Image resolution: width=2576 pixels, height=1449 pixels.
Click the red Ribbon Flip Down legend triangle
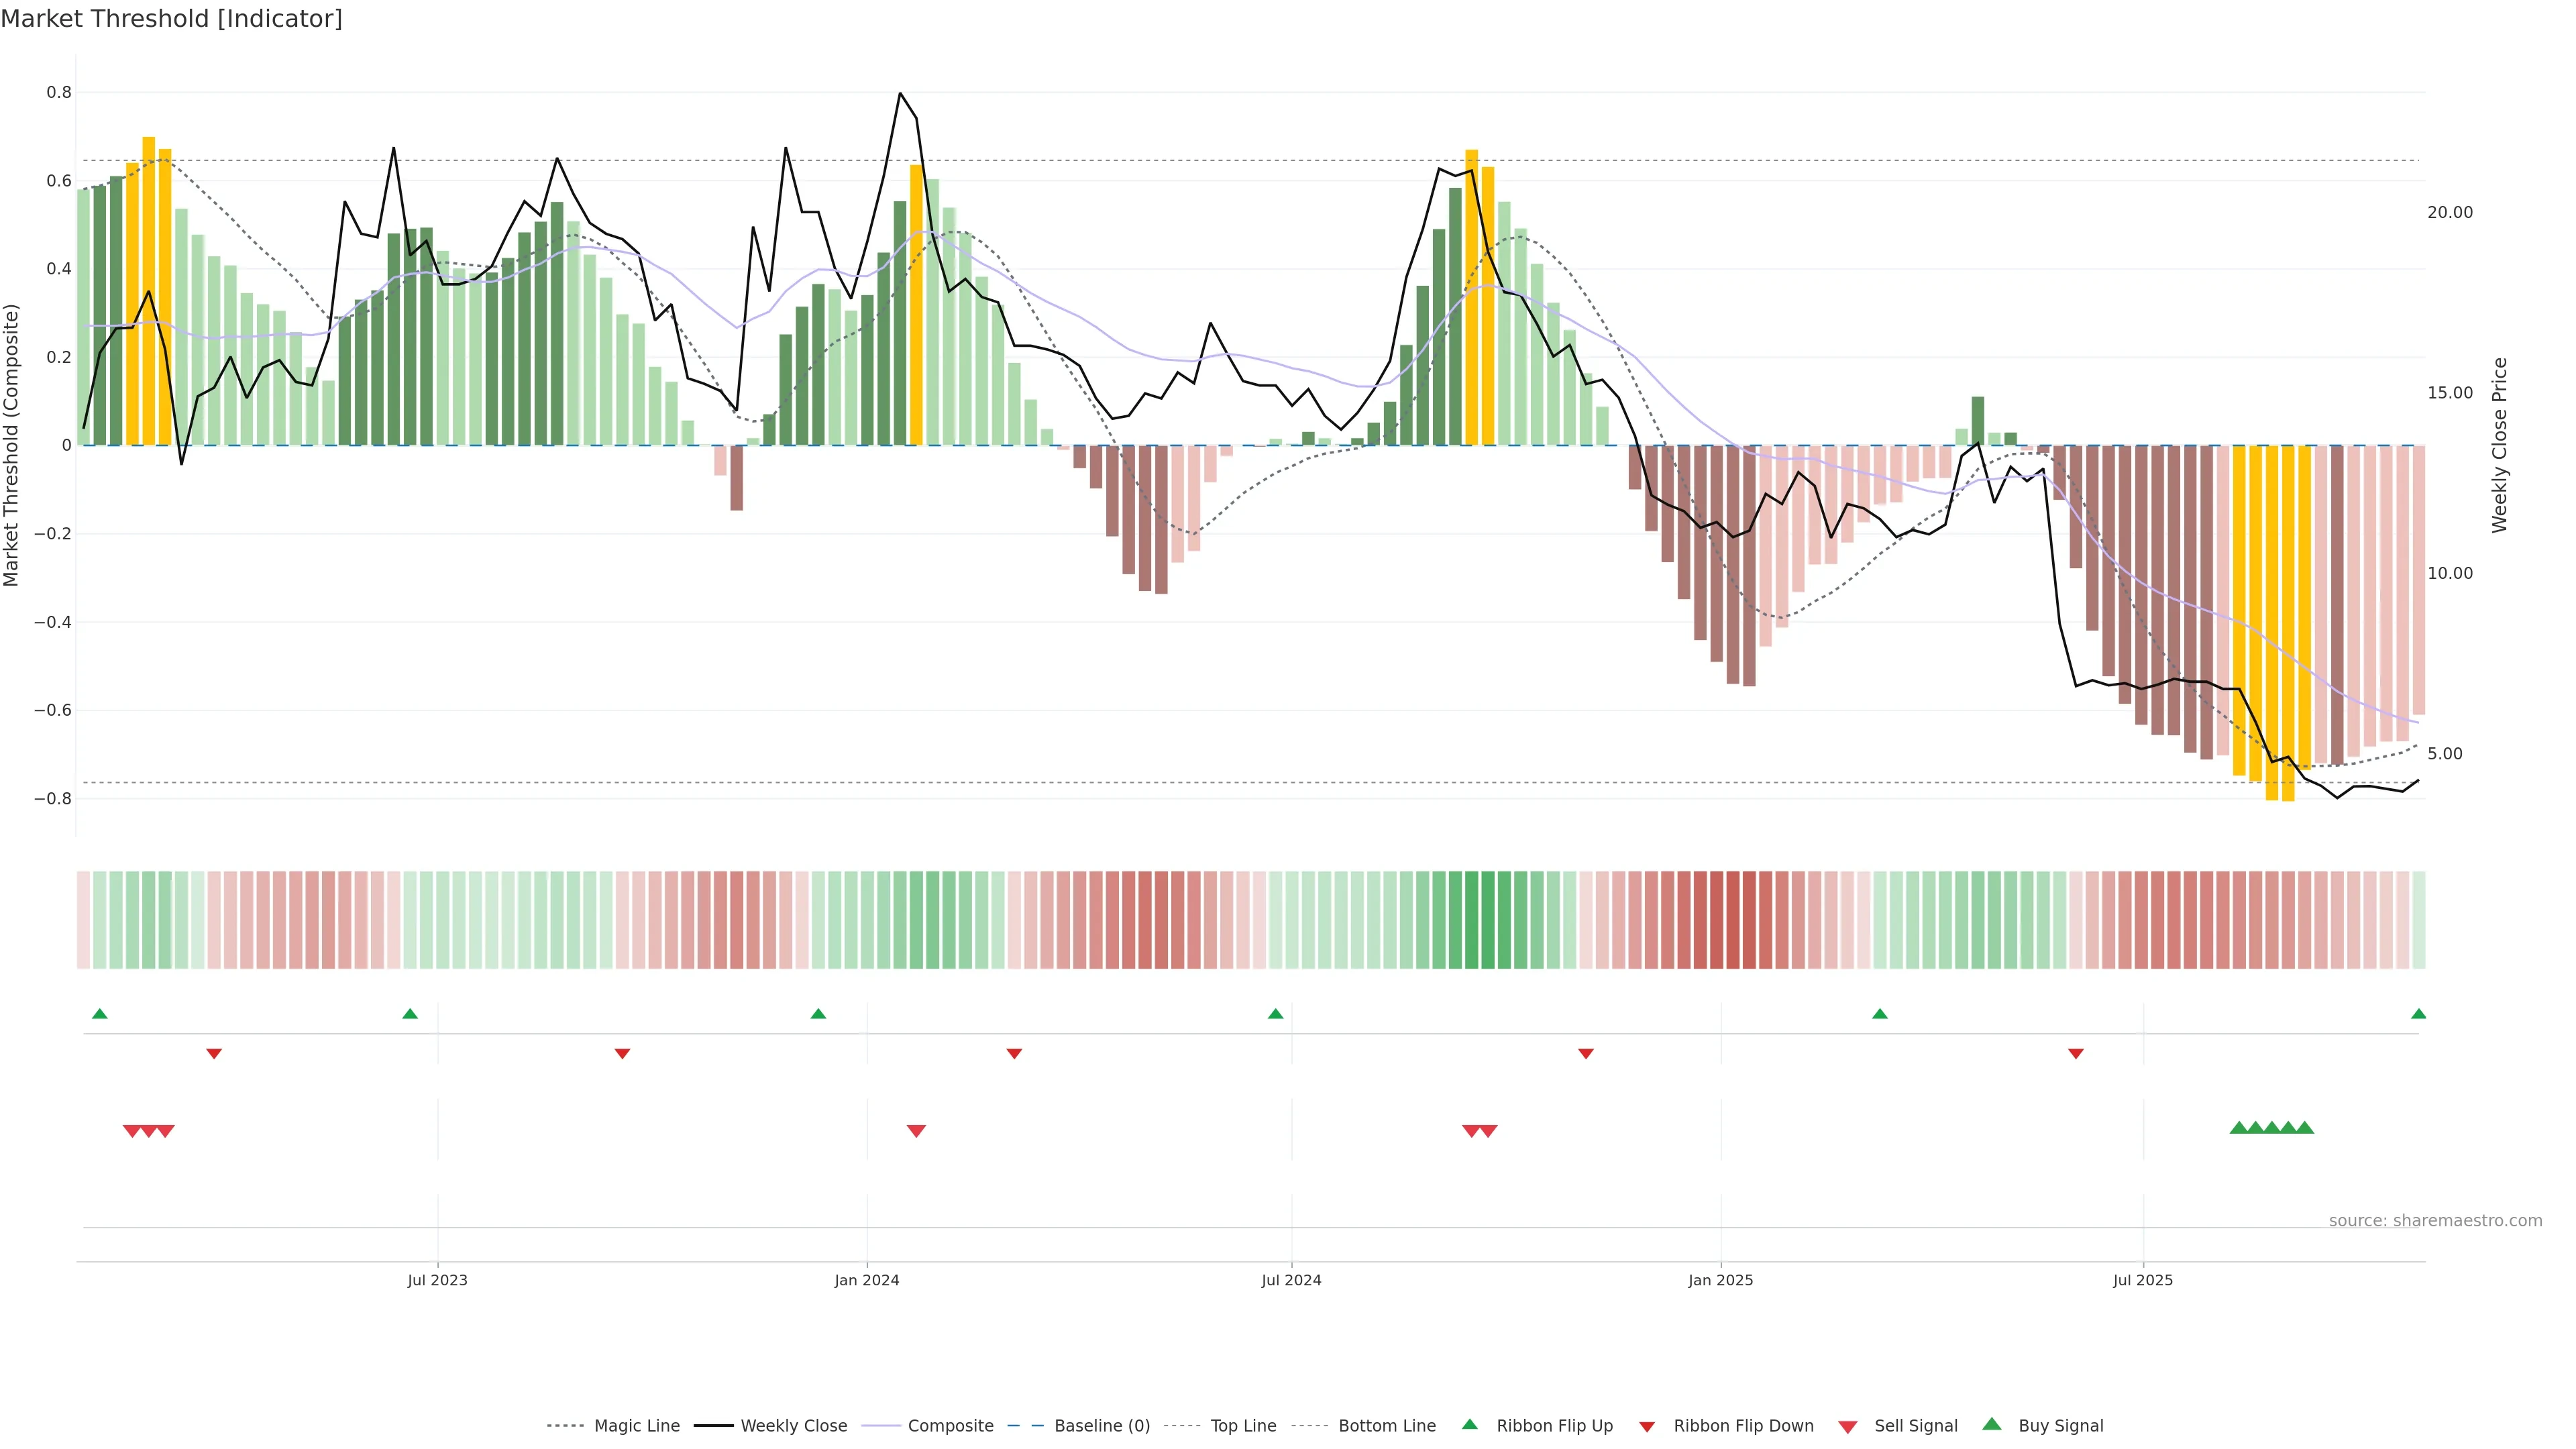coord(1647,1427)
